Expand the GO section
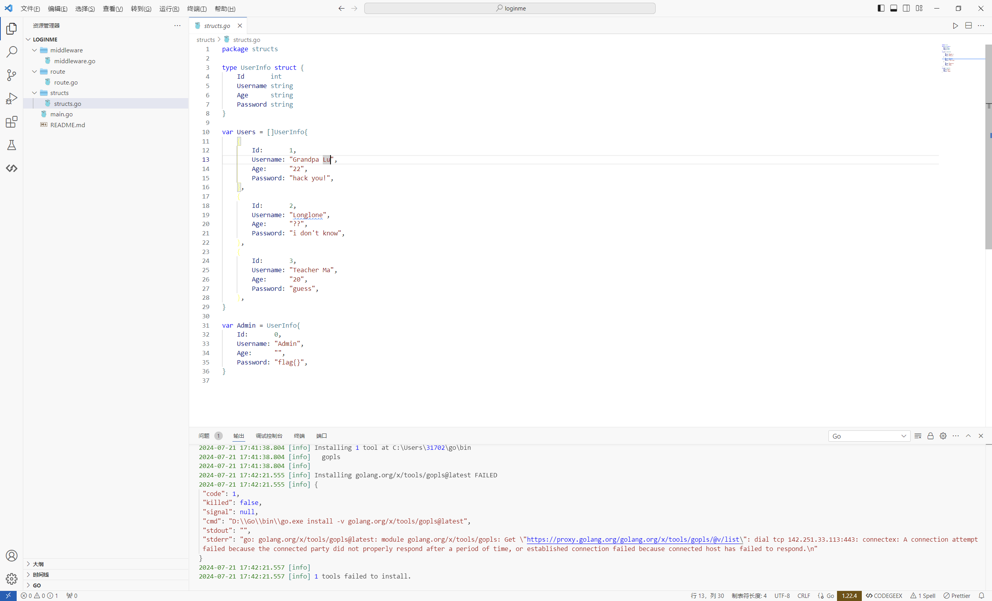Screen dimensions: 992x601 point(106,585)
